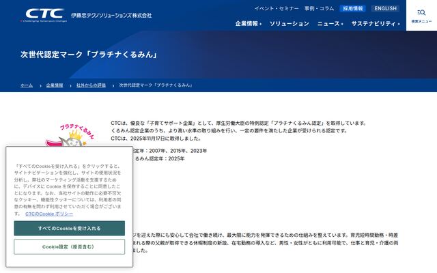Open Cookie設定(拒否含む) button

click(x=70, y=247)
